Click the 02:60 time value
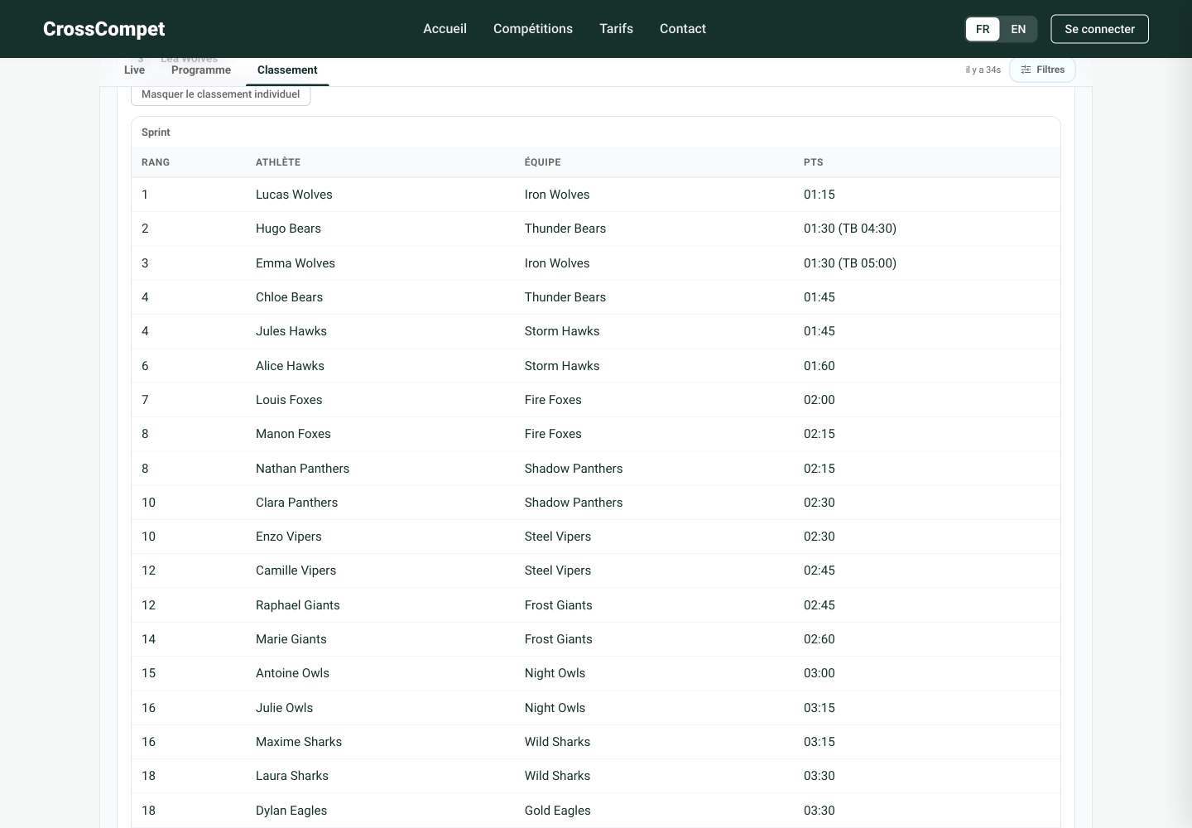 point(819,639)
